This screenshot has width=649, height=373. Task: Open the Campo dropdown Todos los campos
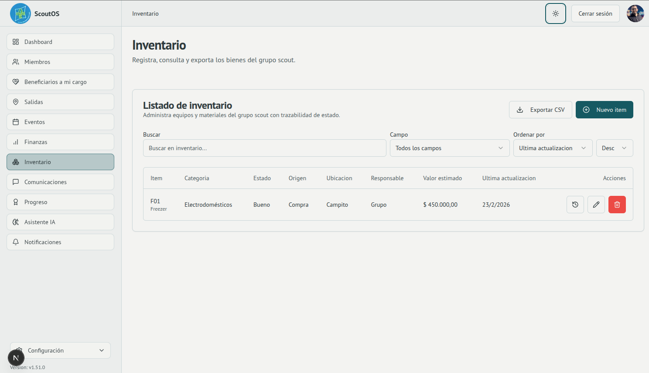click(x=449, y=148)
